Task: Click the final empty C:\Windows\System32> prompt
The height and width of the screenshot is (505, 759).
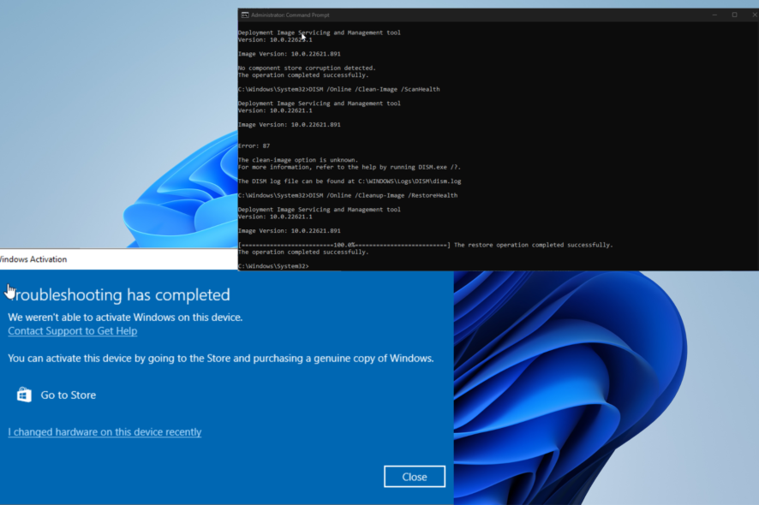Action: click(x=273, y=266)
